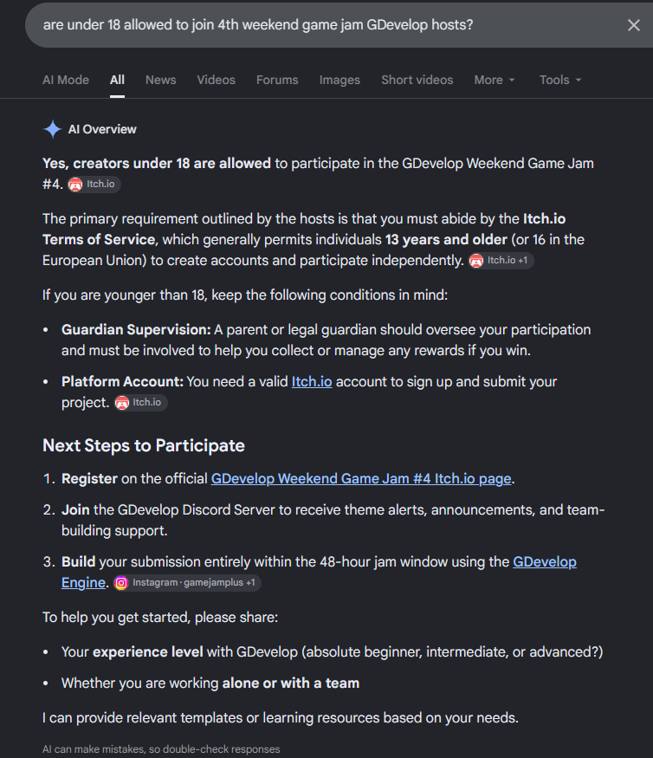Click the AI Overview heading text
This screenshot has width=653, height=758.
[x=102, y=129]
